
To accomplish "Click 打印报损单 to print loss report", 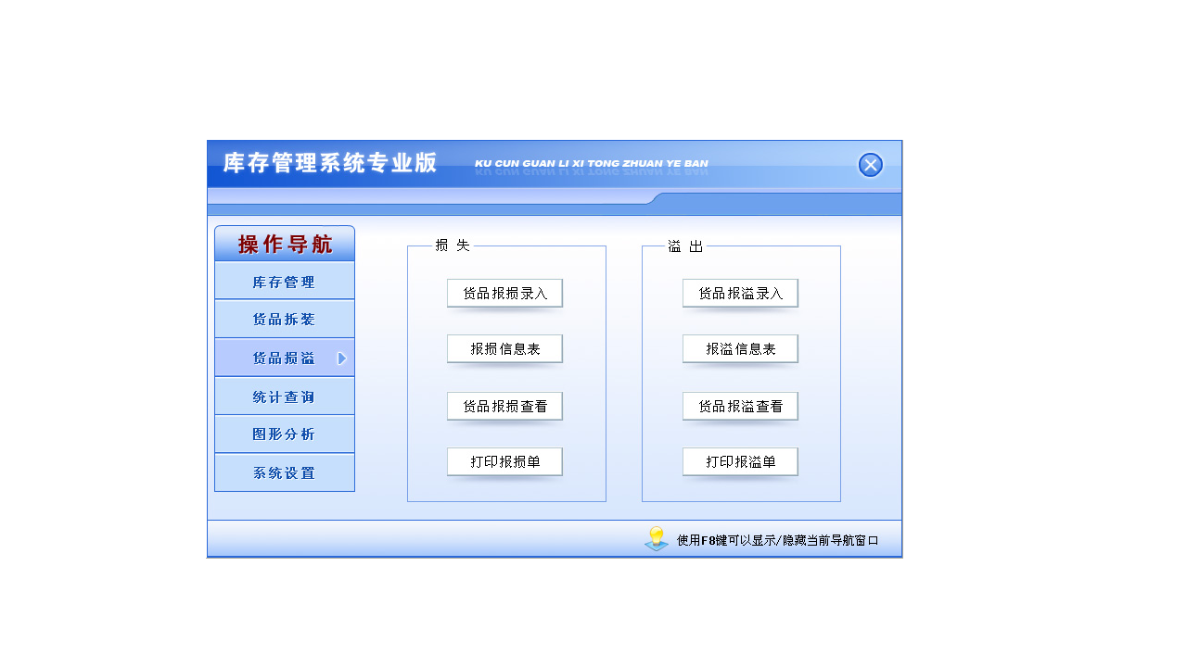I will pyautogui.click(x=504, y=461).
